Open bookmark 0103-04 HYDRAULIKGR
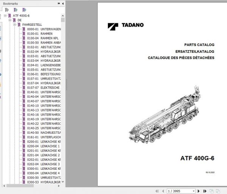Image resolution: width=227 pixels, height=194 pixels. tap(44, 61)
